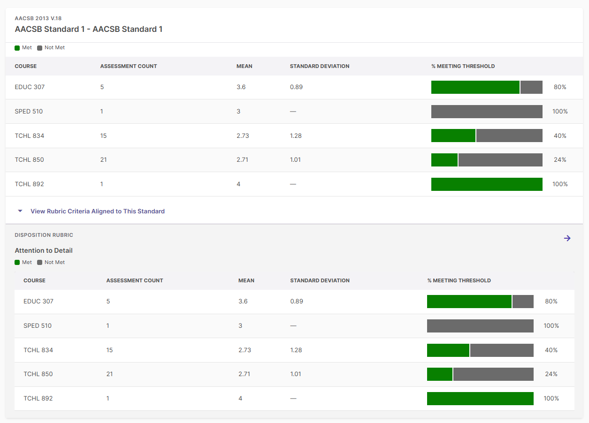The width and height of the screenshot is (589, 423).
Task: Click the AACSB Standard 1 heading
Action: [89, 29]
